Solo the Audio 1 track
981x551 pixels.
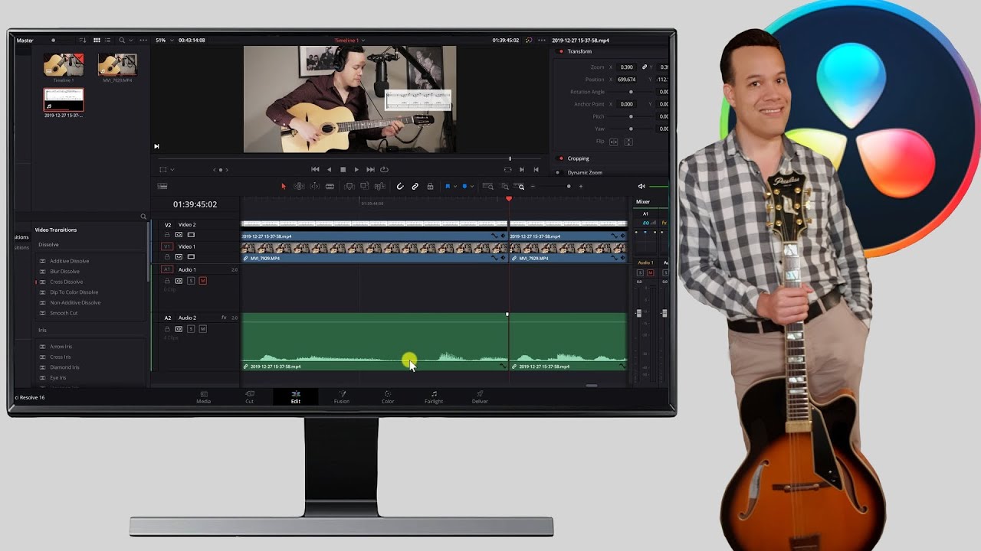point(191,281)
